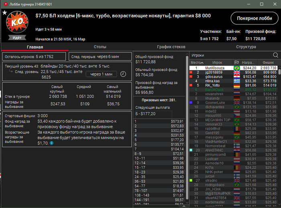Viewport: 281px width, 208px height.
Task: Click the Покерное лобби button
Action: point(255,18)
